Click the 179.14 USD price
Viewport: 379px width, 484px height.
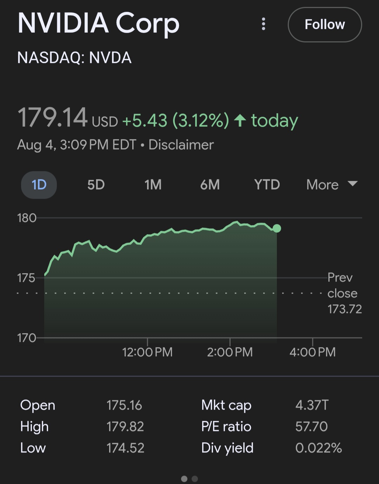tap(67, 118)
